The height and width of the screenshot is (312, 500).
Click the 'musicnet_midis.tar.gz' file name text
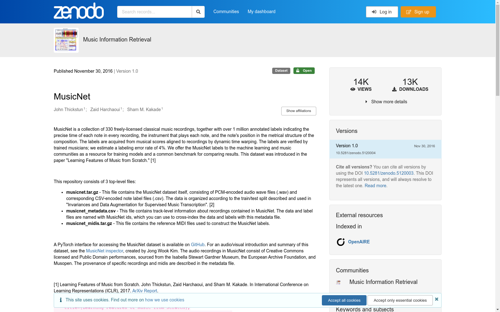(89, 223)
